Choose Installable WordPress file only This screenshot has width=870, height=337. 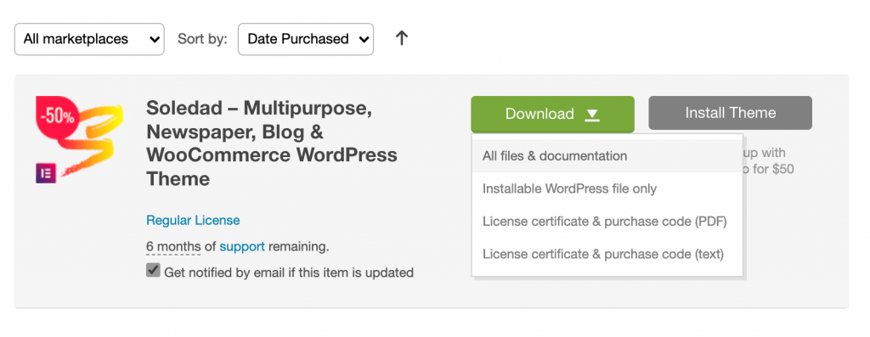[x=607, y=189]
